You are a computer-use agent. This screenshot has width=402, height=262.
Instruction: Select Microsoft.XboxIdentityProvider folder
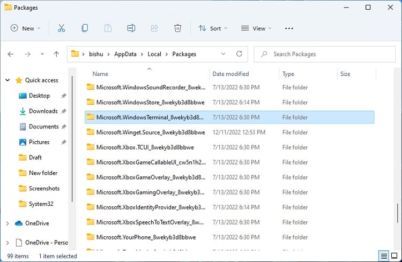point(229,207)
